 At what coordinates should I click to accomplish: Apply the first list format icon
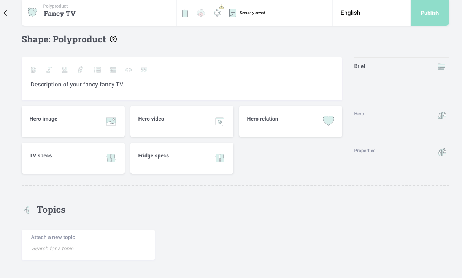point(97,70)
